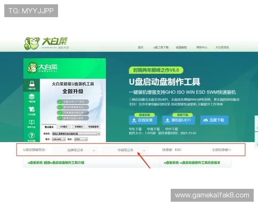Select the 一键还原 layers icon in sidebar
Screen dimensions: 258x206
pyautogui.click(x=31, y=98)
